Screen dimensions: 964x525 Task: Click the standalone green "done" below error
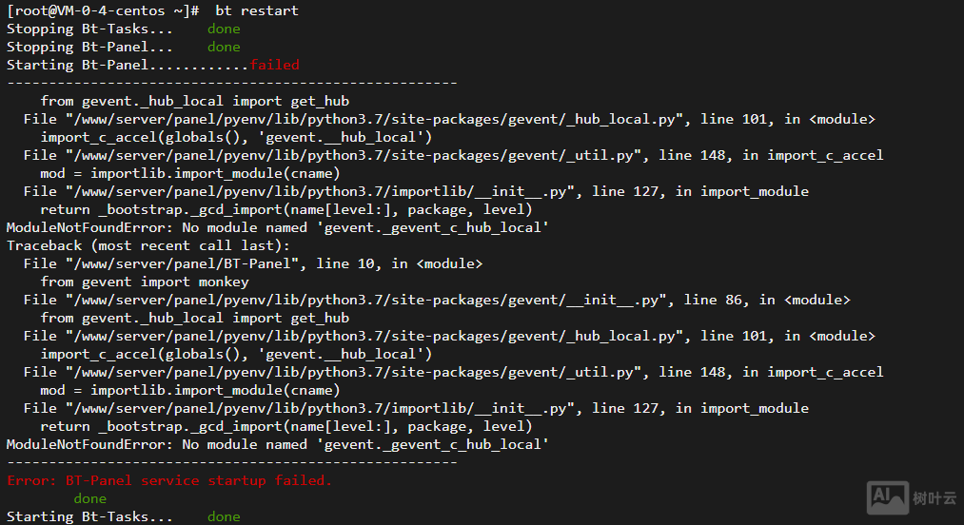[x=90, y=498]
